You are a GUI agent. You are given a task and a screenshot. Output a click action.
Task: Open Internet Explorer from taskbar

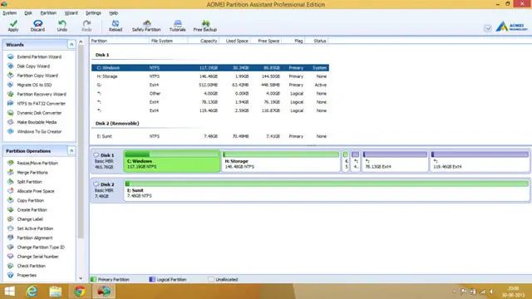tap(32, 292)
